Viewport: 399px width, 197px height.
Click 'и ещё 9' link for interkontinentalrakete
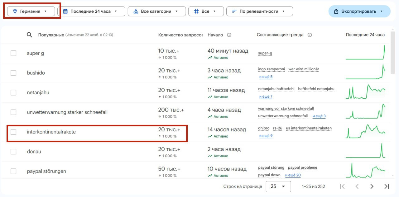pos(266,136)
